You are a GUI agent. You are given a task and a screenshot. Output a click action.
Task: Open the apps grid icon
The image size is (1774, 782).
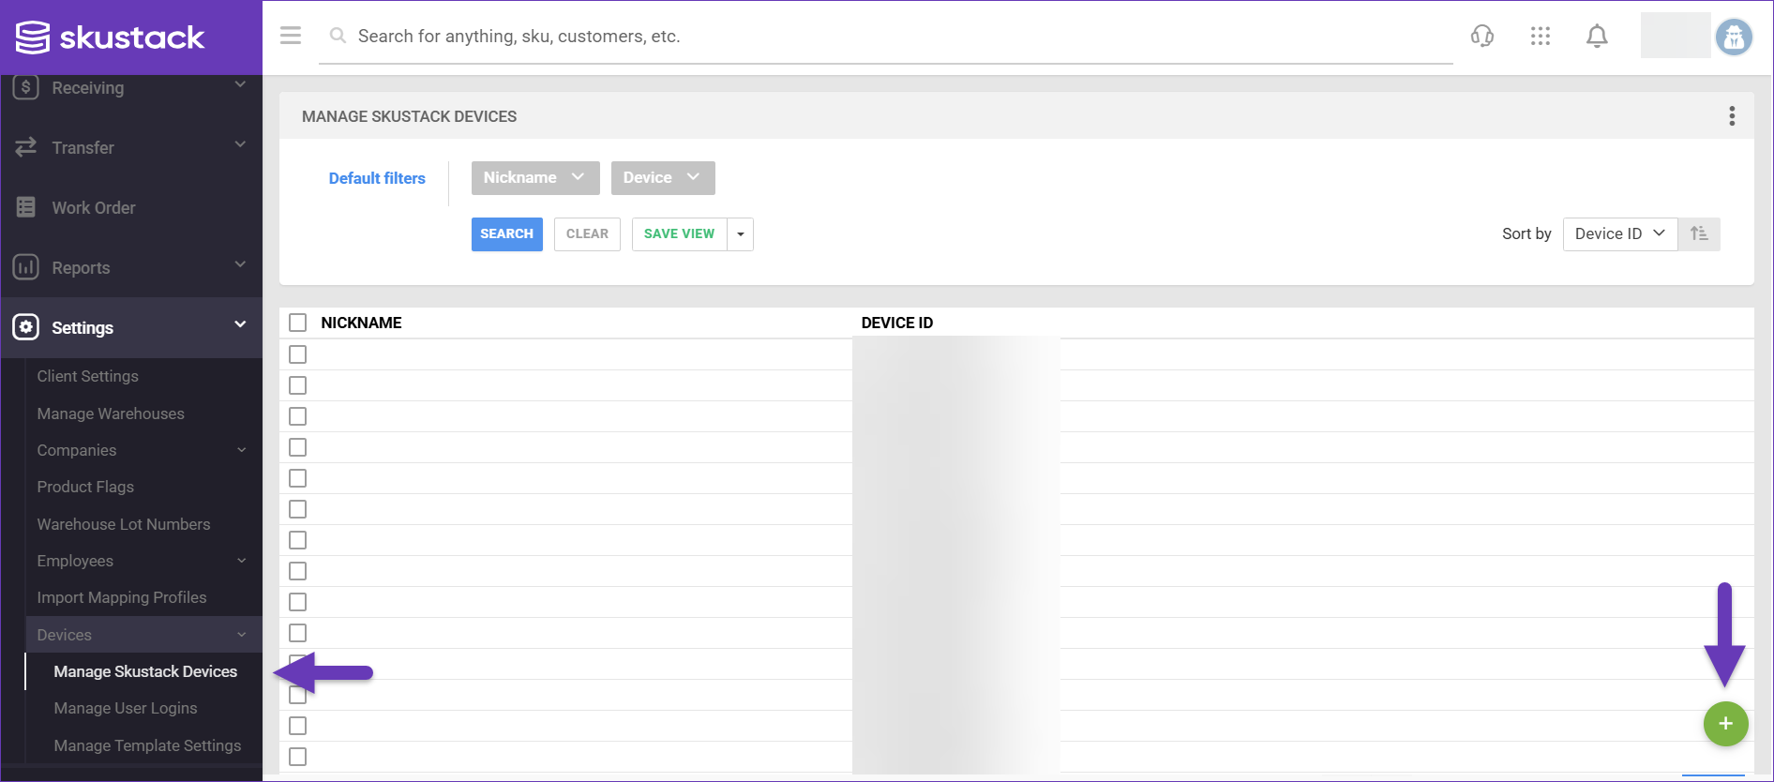point(1541,36)
